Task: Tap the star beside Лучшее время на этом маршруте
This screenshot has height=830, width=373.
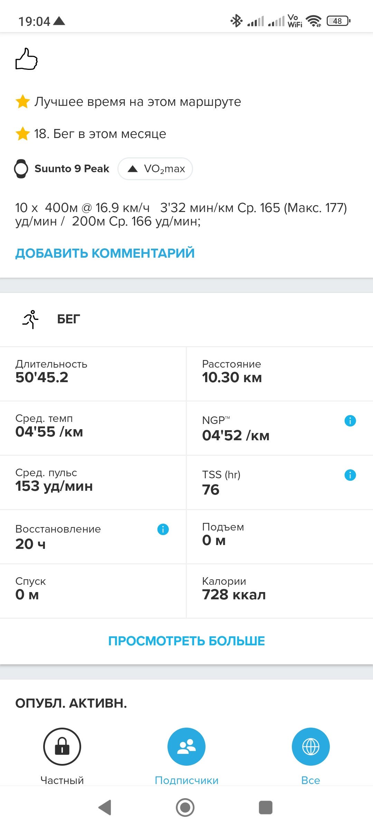Action: (x=23, y=102)
